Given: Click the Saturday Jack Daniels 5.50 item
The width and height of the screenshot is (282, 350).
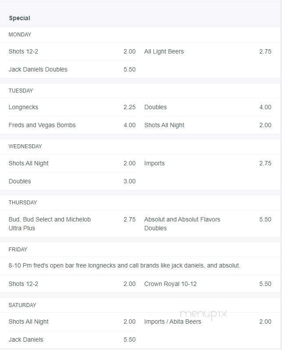Looking at the screenshot, I should 26,339.
